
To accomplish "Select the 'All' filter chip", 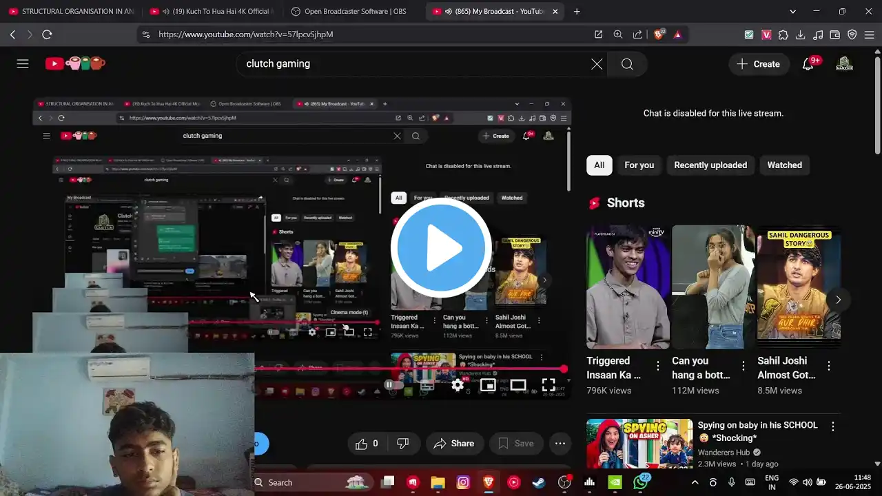I will (599, 165).
